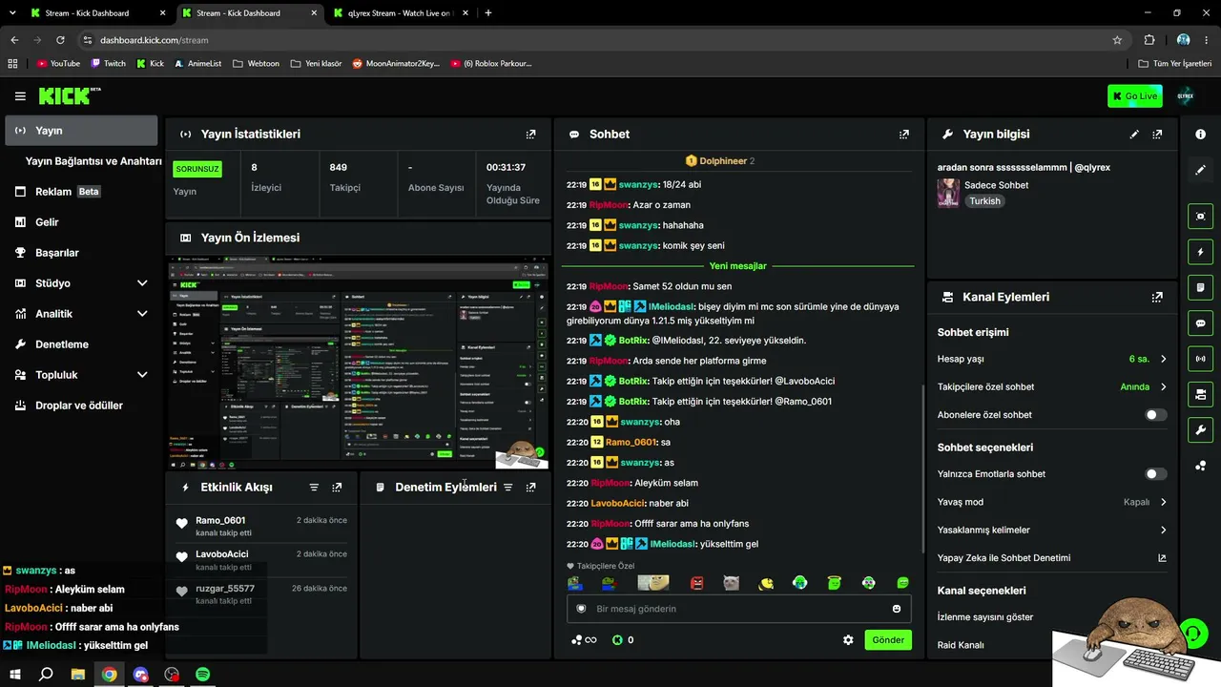Open Yapay Zeka ile Sohbet Denetimi link icon

(1162, 558)
